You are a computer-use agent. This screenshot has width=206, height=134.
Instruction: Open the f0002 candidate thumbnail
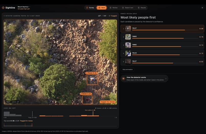click(128, 45)
